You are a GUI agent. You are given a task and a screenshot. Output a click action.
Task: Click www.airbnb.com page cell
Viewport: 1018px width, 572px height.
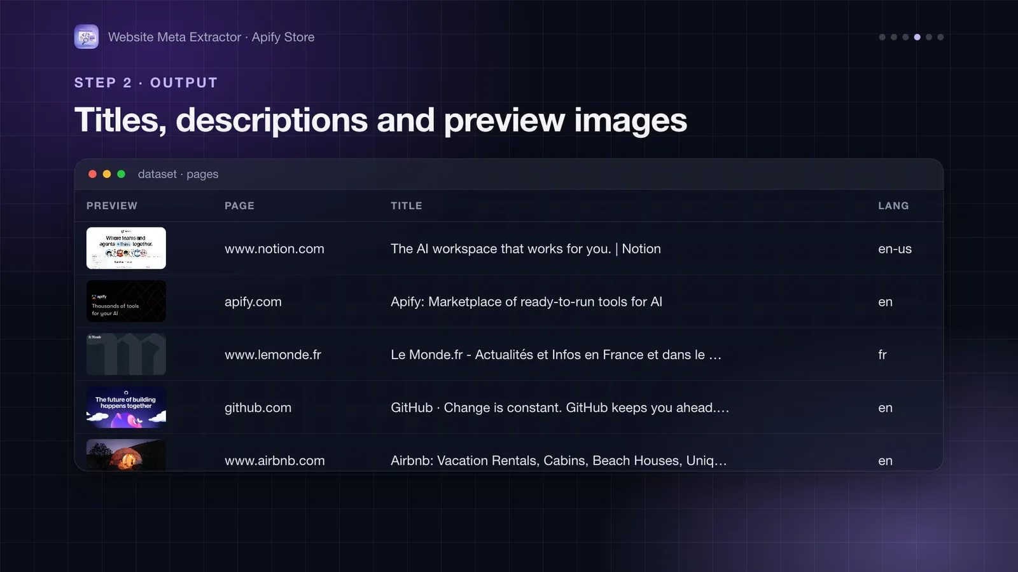click(x=274, y=461)
